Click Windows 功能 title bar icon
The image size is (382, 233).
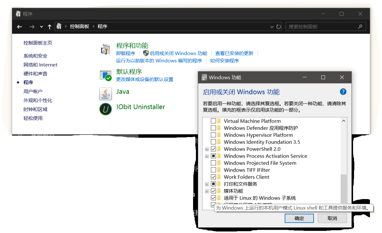tap(204, 77)
